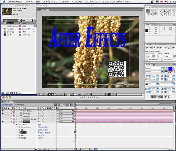Screen dimensions: 176x151
Task: Click the no-stroke color swatch
Action: [x=169, y=72]
